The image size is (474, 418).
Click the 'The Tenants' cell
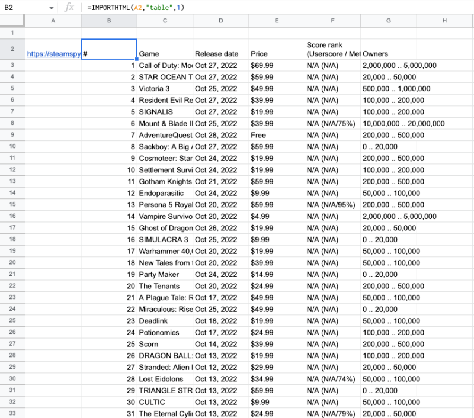[x=165, y=286]
